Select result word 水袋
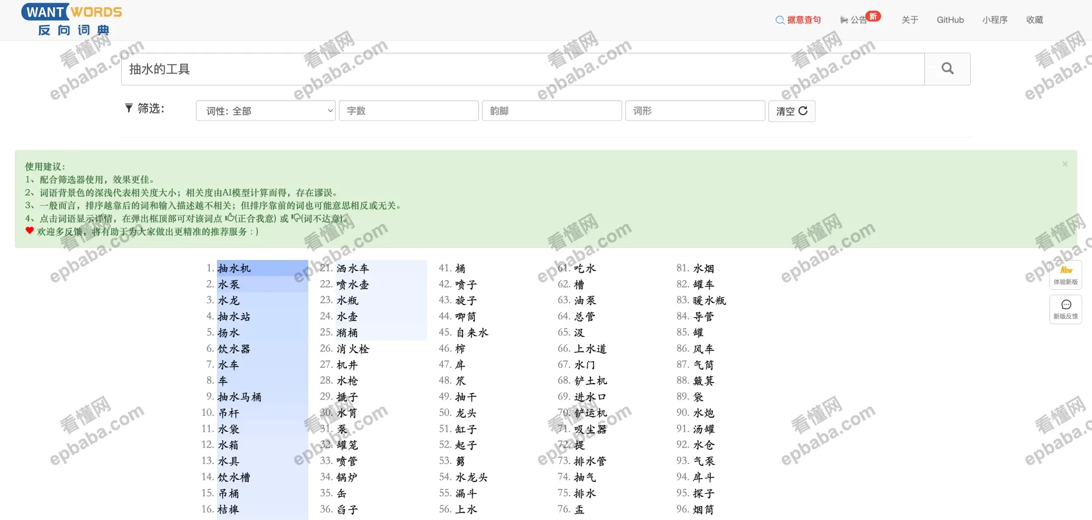 [229, 429]
